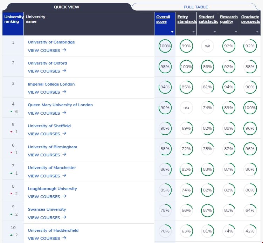Viewport: 263px width, 243px height.
Task: Click View Courses arrow for Imperial College London
Action: coord(64,92)
